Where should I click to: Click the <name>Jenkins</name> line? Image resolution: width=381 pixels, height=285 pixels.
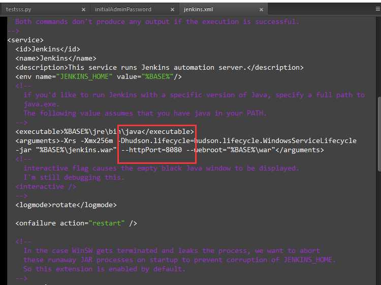56,59
